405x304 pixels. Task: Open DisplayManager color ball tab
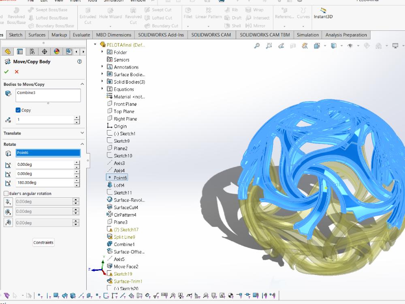[x=57, y=52]
